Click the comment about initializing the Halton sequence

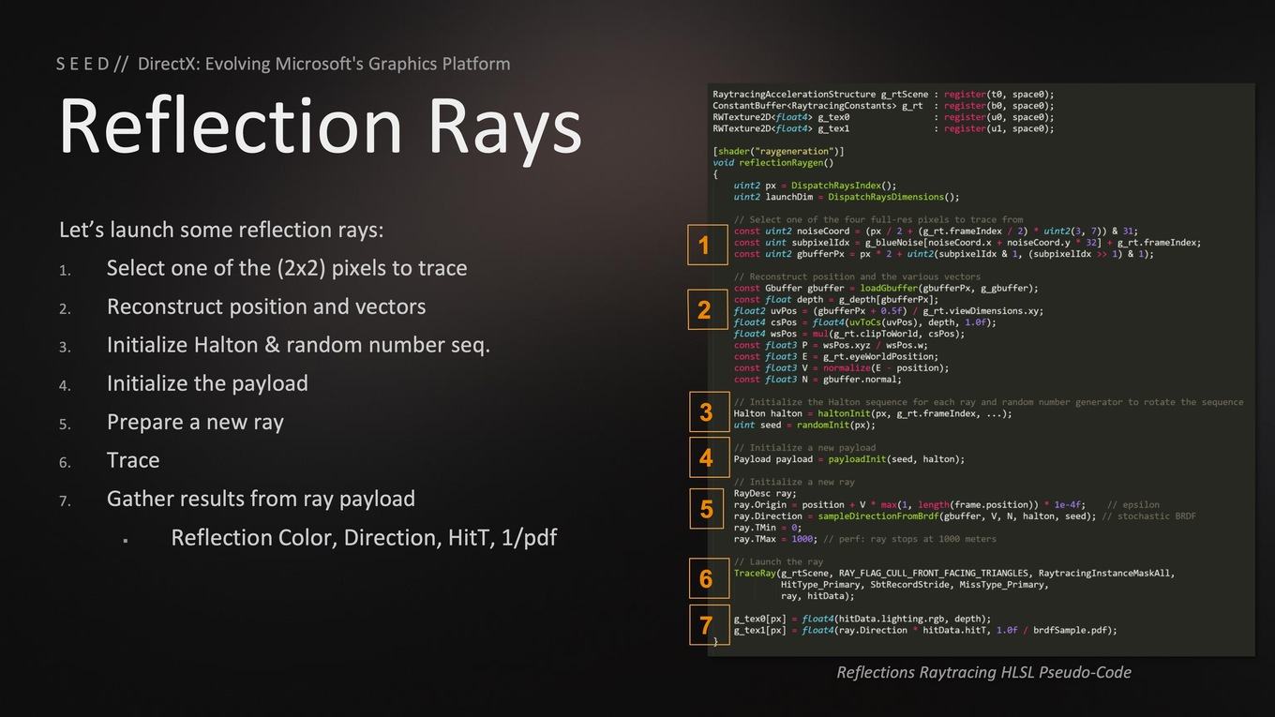coord(989,402)
